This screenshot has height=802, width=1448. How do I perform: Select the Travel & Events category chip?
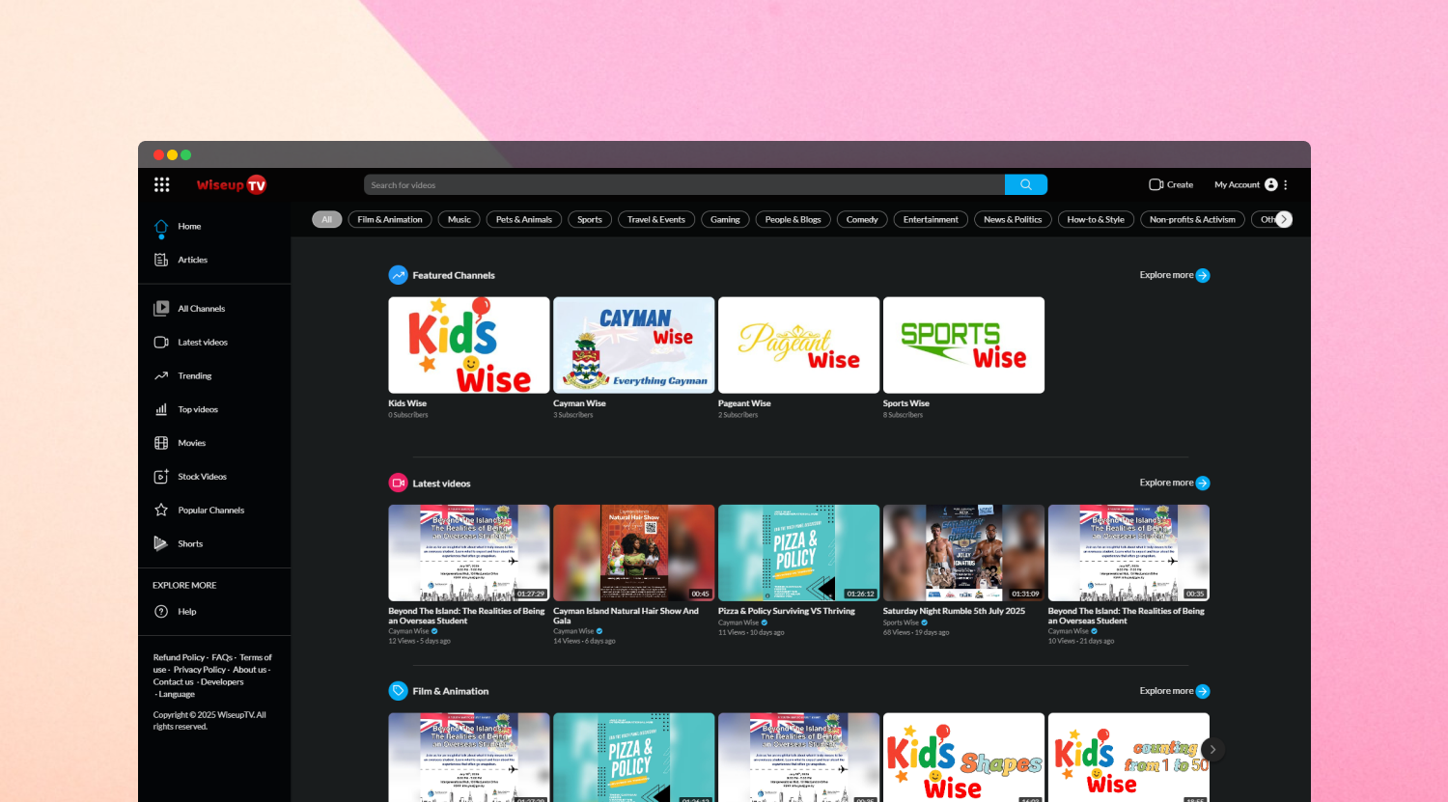coord(656,220)
